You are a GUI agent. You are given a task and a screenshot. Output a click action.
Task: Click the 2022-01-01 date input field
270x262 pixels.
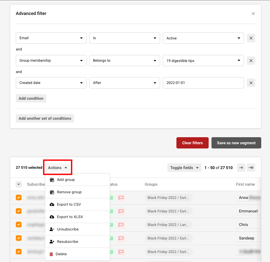203,83
